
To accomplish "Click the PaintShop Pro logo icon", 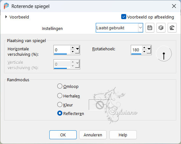I will tap(6, 6).
